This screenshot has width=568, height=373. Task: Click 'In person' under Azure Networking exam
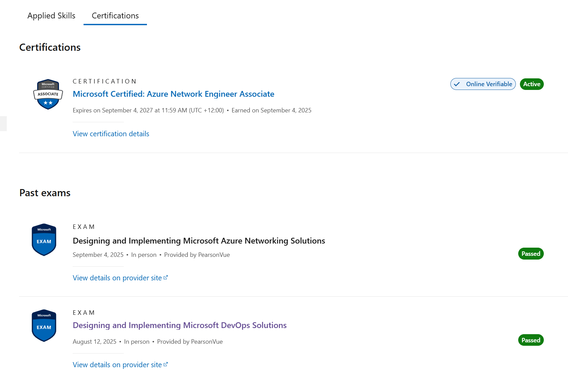coord(144,255)
